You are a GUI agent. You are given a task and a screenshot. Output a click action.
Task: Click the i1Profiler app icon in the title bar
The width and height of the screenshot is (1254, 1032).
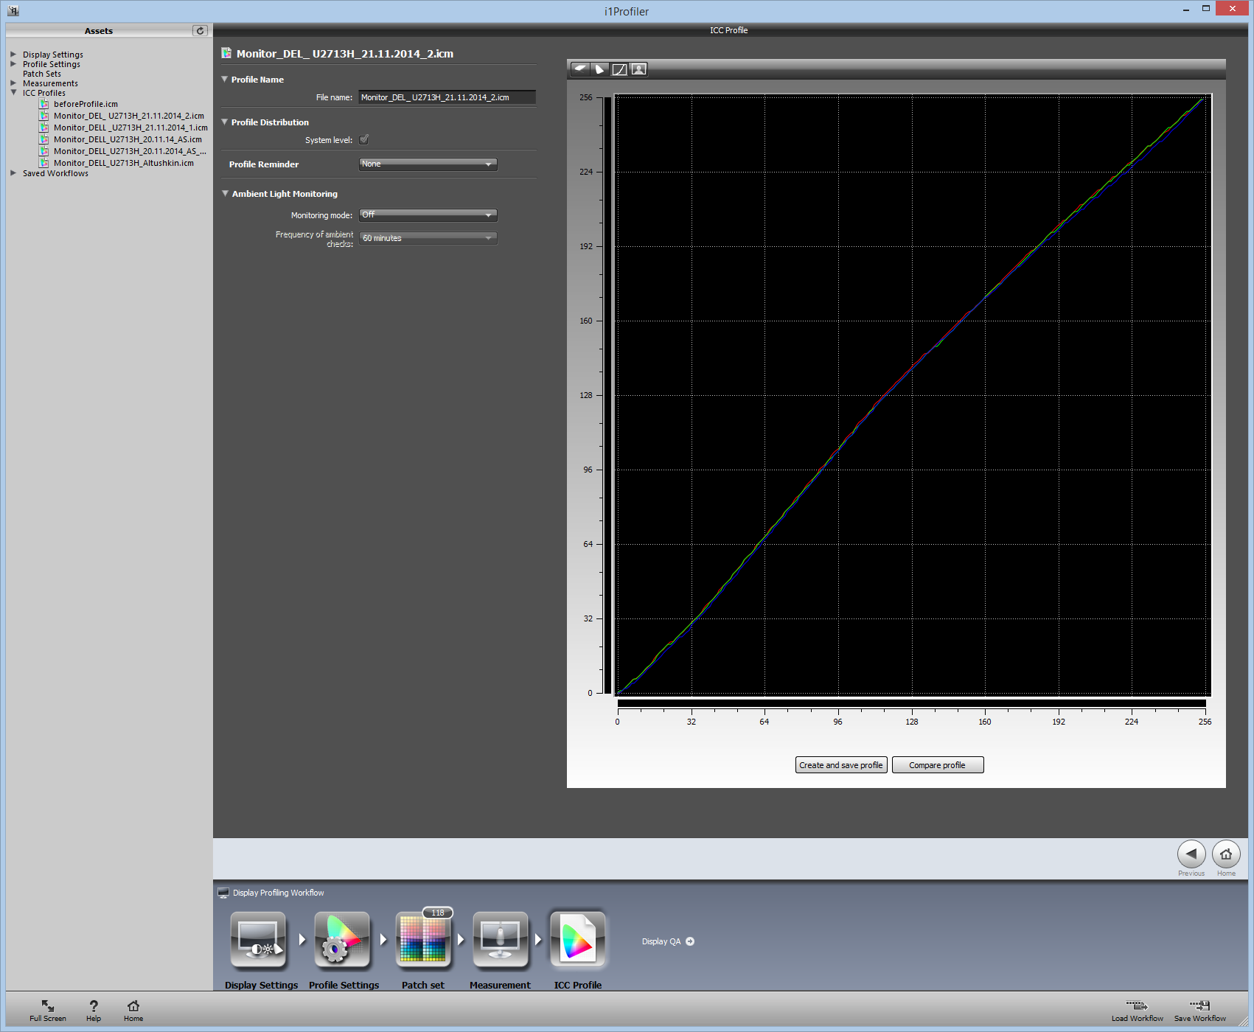point(13,11)
